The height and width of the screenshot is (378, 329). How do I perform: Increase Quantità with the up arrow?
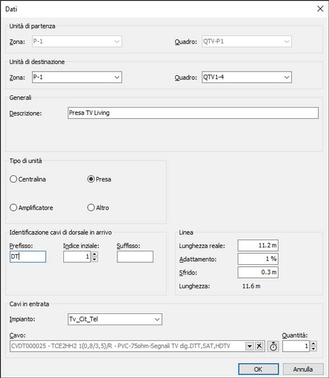click(313, 344)
